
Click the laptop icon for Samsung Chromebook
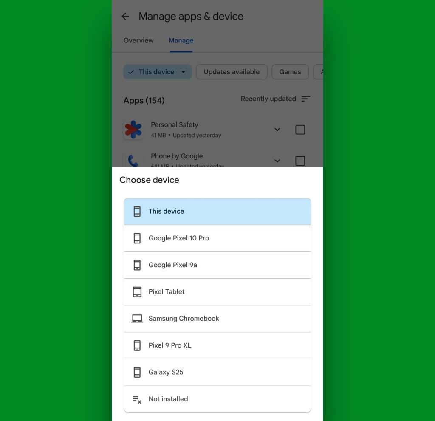coord(137,319)
